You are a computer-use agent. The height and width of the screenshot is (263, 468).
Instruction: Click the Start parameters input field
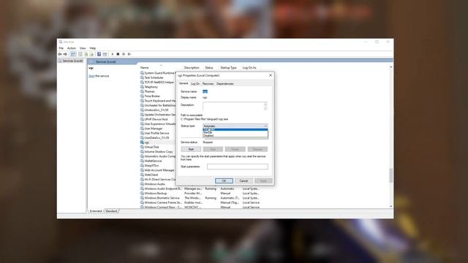coord(237,167)
